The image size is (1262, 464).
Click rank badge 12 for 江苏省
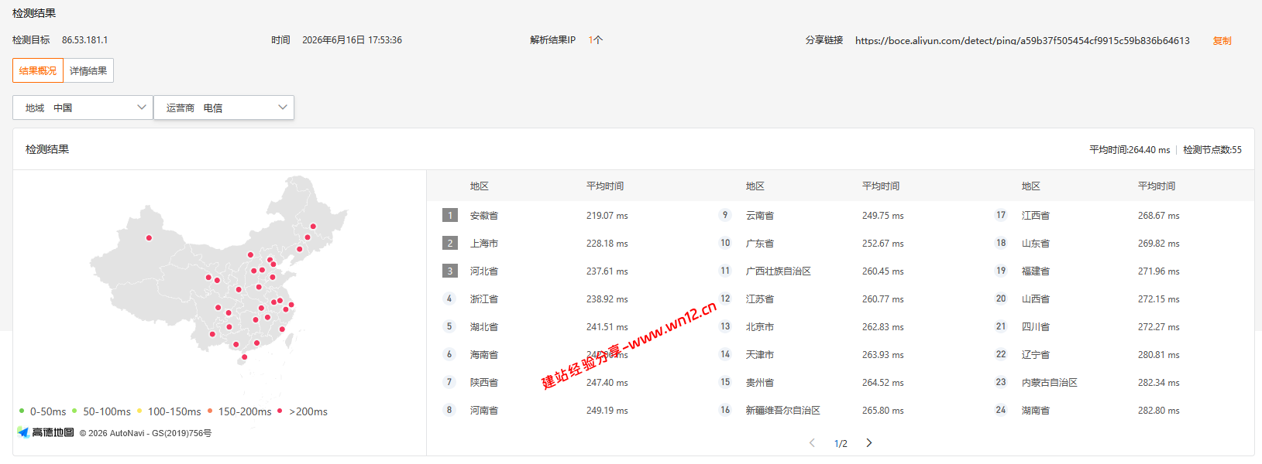click(x=725, y=299)
